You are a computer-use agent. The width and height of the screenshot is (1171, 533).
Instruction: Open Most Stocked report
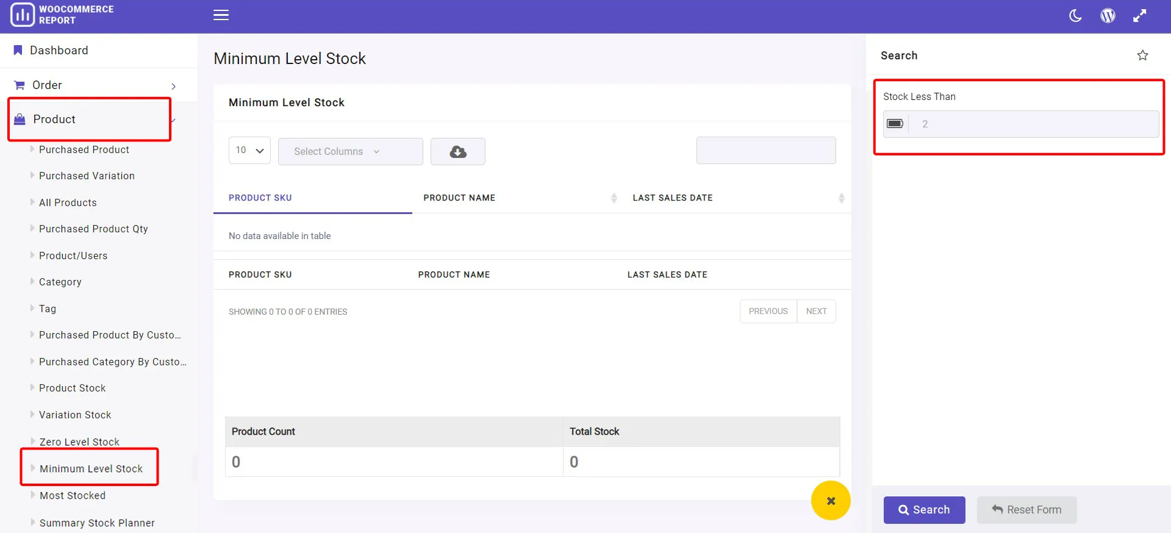coord(73,495)
